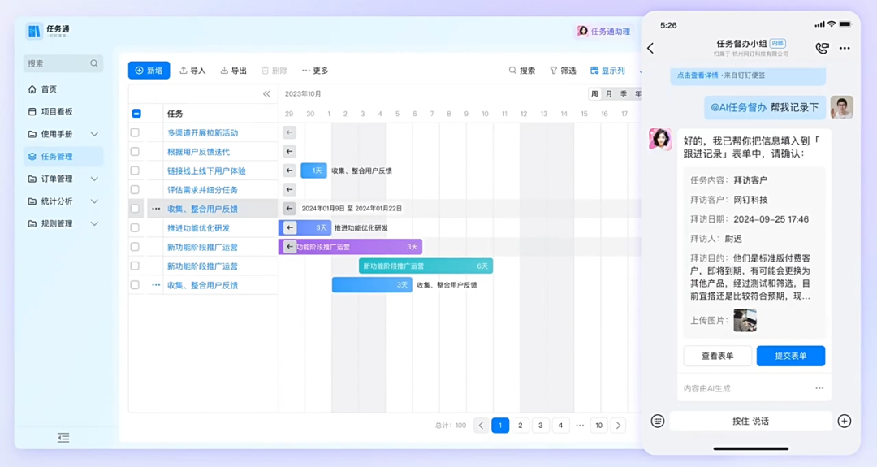
Task: Click the 导入 toolbar button
Action: pyautogui.click(x=192, y=71)
